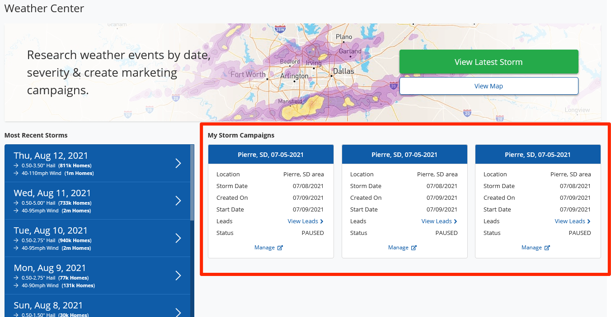Expand the Tue, Aug 10, 2021 storm chevron
The image size is (611, 317).
pos(178,238)
